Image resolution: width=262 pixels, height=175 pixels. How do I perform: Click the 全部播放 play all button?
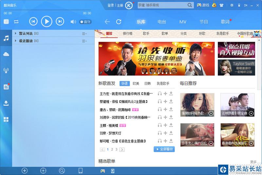coord(164,149)
